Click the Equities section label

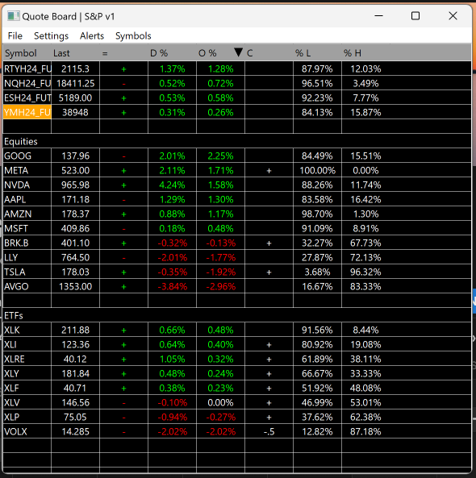point(21,141)
